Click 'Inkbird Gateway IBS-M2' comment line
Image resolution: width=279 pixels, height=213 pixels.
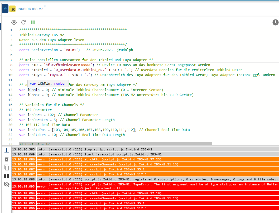coord(41,35)
